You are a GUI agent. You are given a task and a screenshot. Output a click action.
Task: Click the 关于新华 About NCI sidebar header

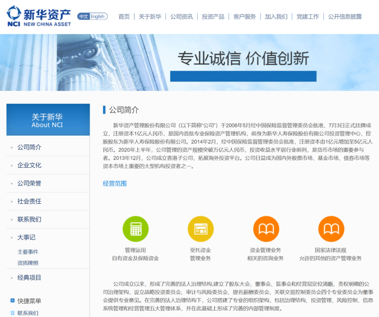tap(48, 120)
